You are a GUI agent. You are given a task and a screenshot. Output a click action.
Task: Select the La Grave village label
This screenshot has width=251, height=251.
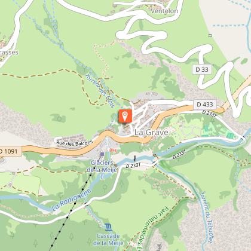tap(151, 133)
